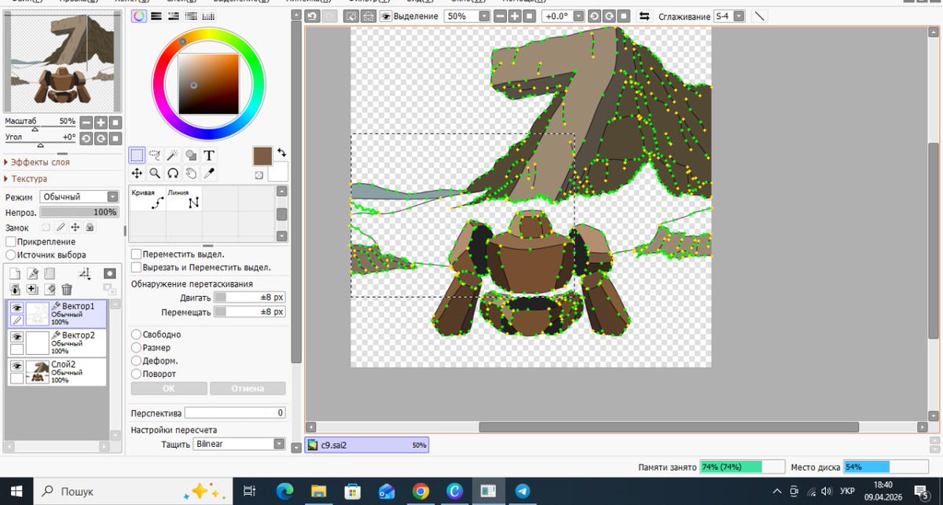
Task: Select the Кривая curve vector tool
Action: click(x=147, y=198)
